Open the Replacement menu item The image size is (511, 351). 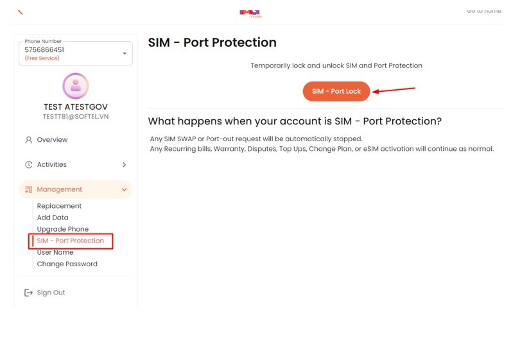coord(59,206)
